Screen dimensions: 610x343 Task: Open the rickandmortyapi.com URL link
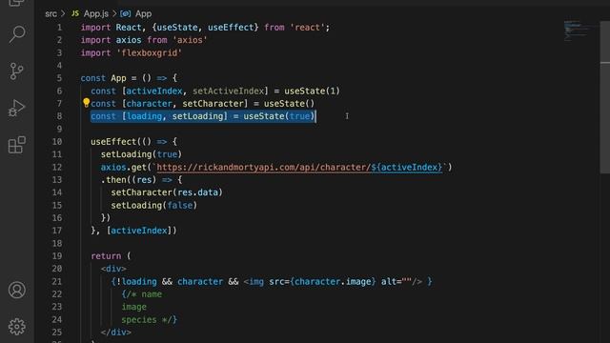[299, 168]
